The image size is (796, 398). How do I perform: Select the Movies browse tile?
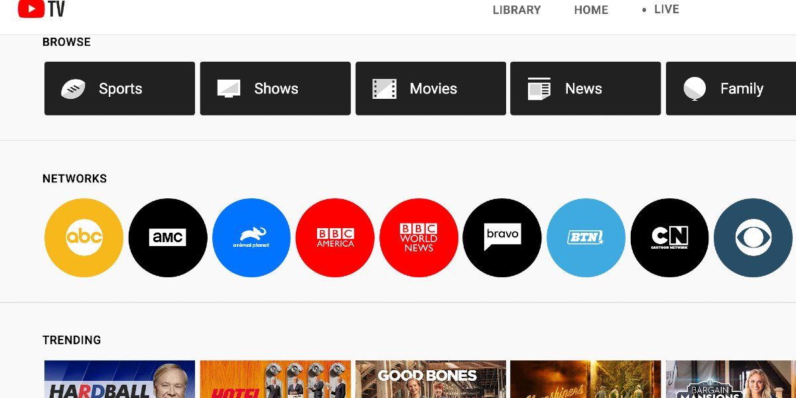click(431, 88)
